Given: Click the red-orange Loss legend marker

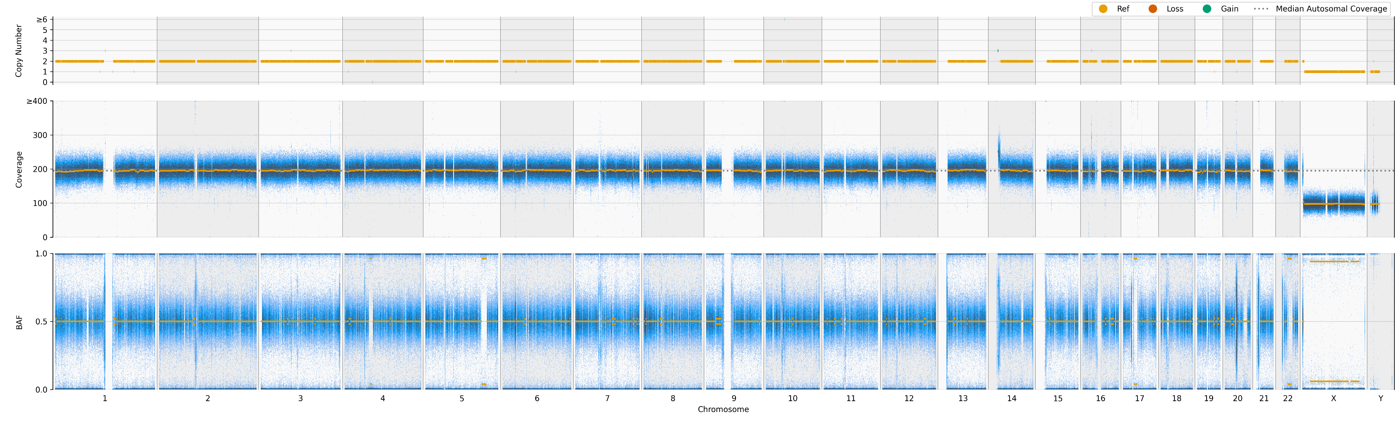Looking at the screenshot, I should (x=1153, y=9).
